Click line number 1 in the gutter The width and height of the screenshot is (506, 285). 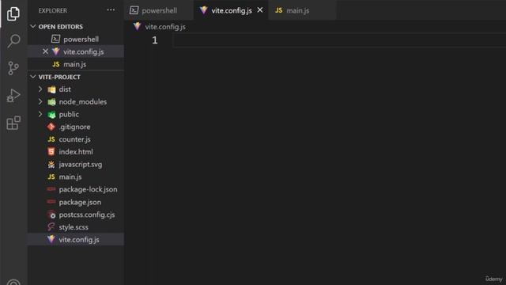click(x=155, y=40)
